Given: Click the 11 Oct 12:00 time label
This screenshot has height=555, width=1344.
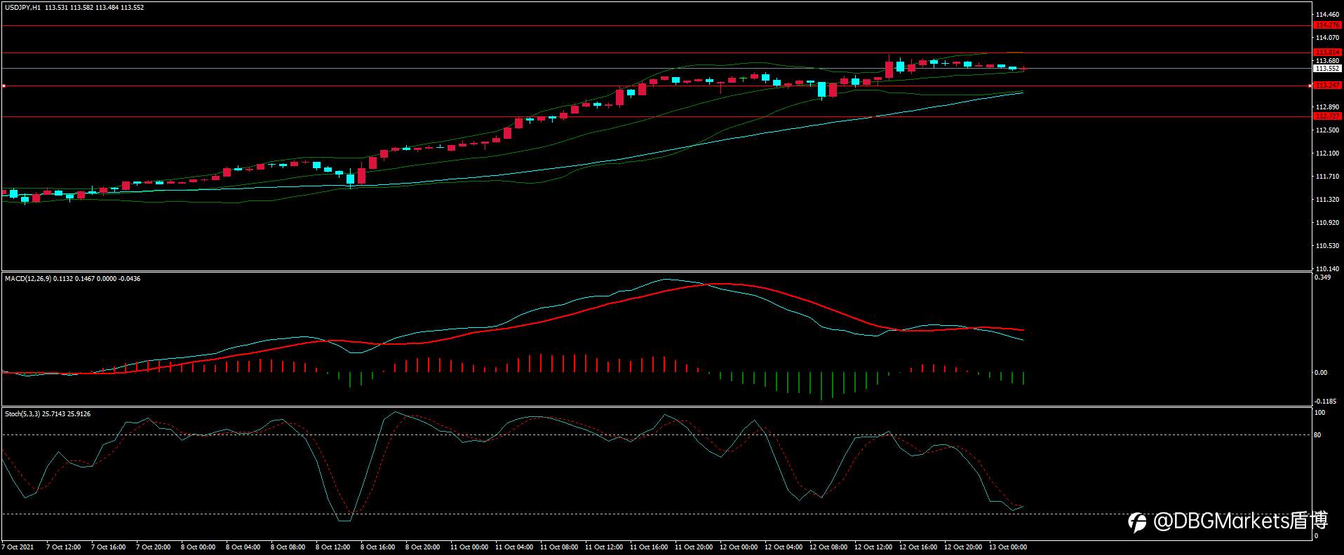Looking at the screenshot, I should [x=604, y=547].
